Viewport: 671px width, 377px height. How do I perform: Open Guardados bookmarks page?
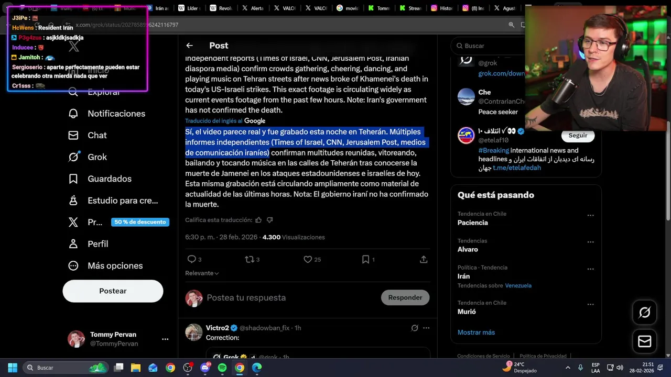click(x=100, y=179)
